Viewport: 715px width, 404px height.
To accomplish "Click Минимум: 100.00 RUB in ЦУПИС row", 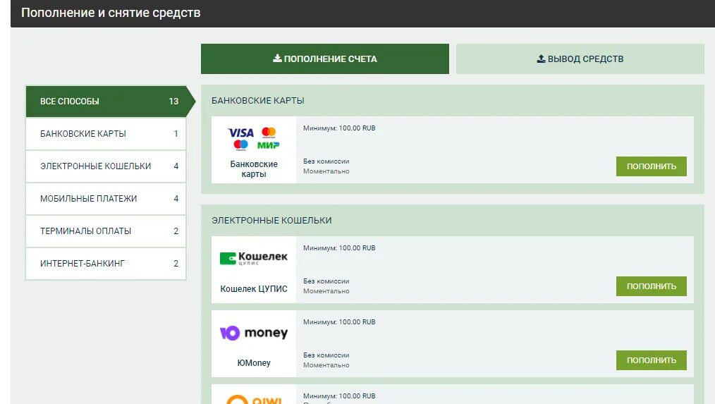I will click(x=339, y=248).
